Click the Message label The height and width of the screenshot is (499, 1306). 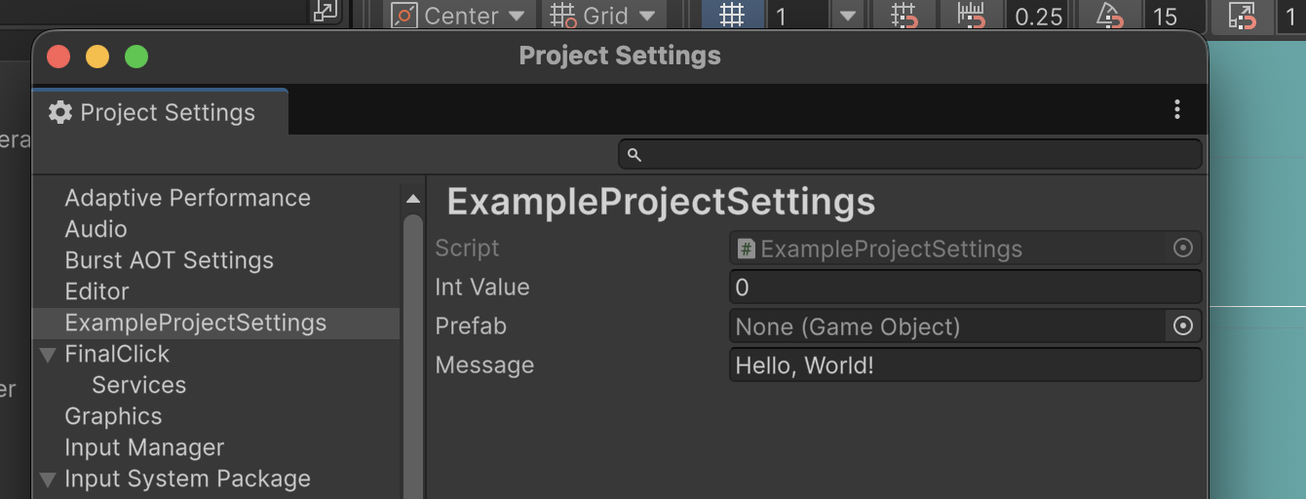484,365
